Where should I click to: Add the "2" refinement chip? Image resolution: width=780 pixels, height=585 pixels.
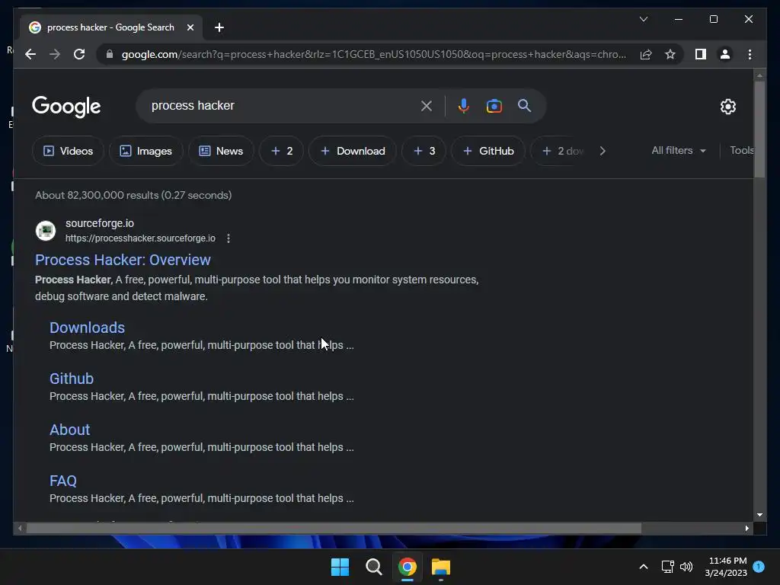(281, 151)
